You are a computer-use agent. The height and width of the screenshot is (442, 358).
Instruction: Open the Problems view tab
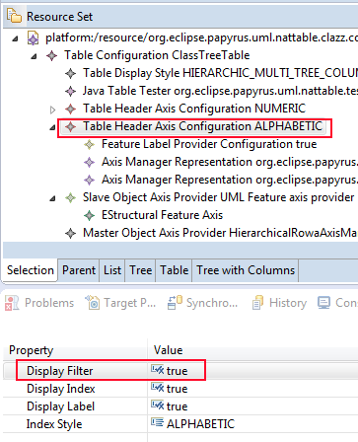[39, 303]
